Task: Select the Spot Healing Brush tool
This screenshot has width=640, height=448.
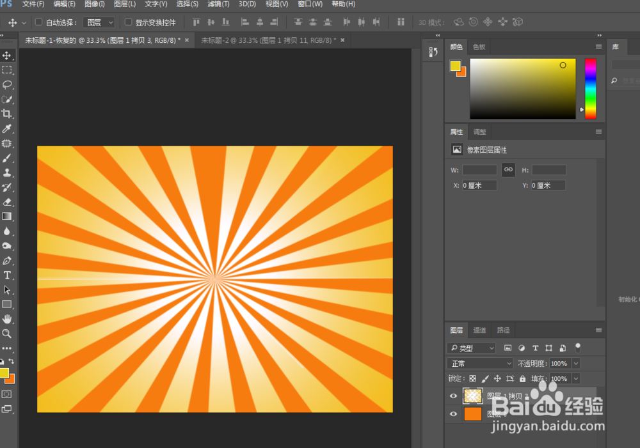Action: click(x=7, y=143)
